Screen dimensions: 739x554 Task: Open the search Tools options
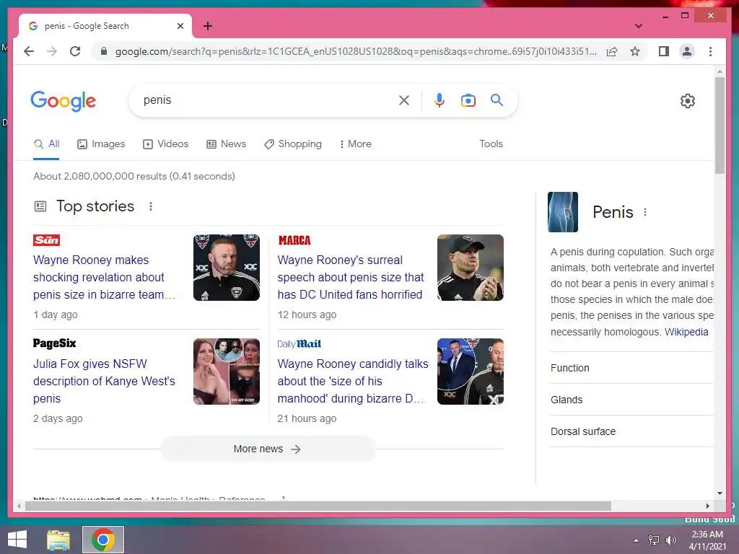click(x=491, y=144)
